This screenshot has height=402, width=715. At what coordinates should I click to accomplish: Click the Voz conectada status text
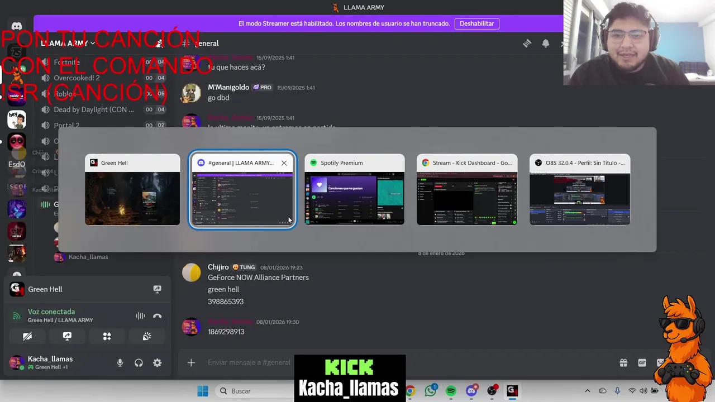coord(51,312)
